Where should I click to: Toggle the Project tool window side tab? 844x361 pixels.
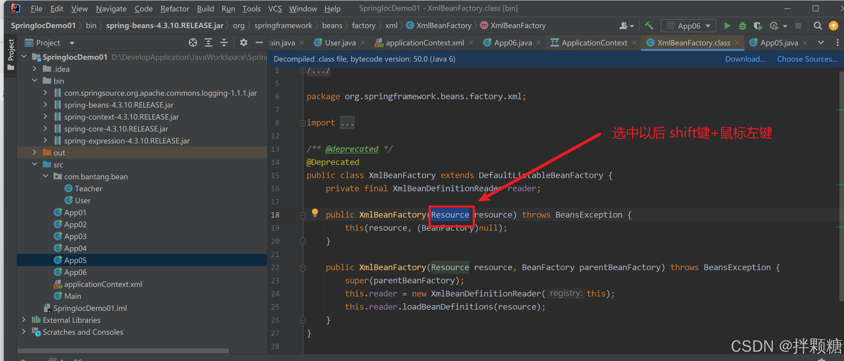point(11,50)
